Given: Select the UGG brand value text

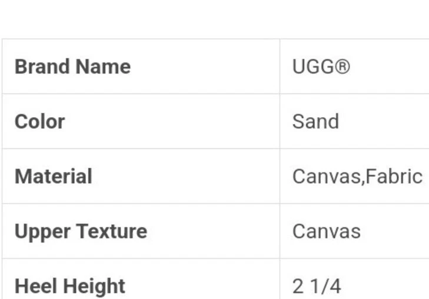Looking at the screenshot, I should 313,67.
